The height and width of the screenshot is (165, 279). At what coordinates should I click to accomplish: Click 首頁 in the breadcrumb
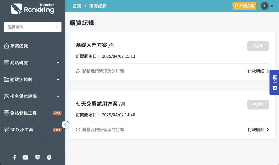[77, 6]
